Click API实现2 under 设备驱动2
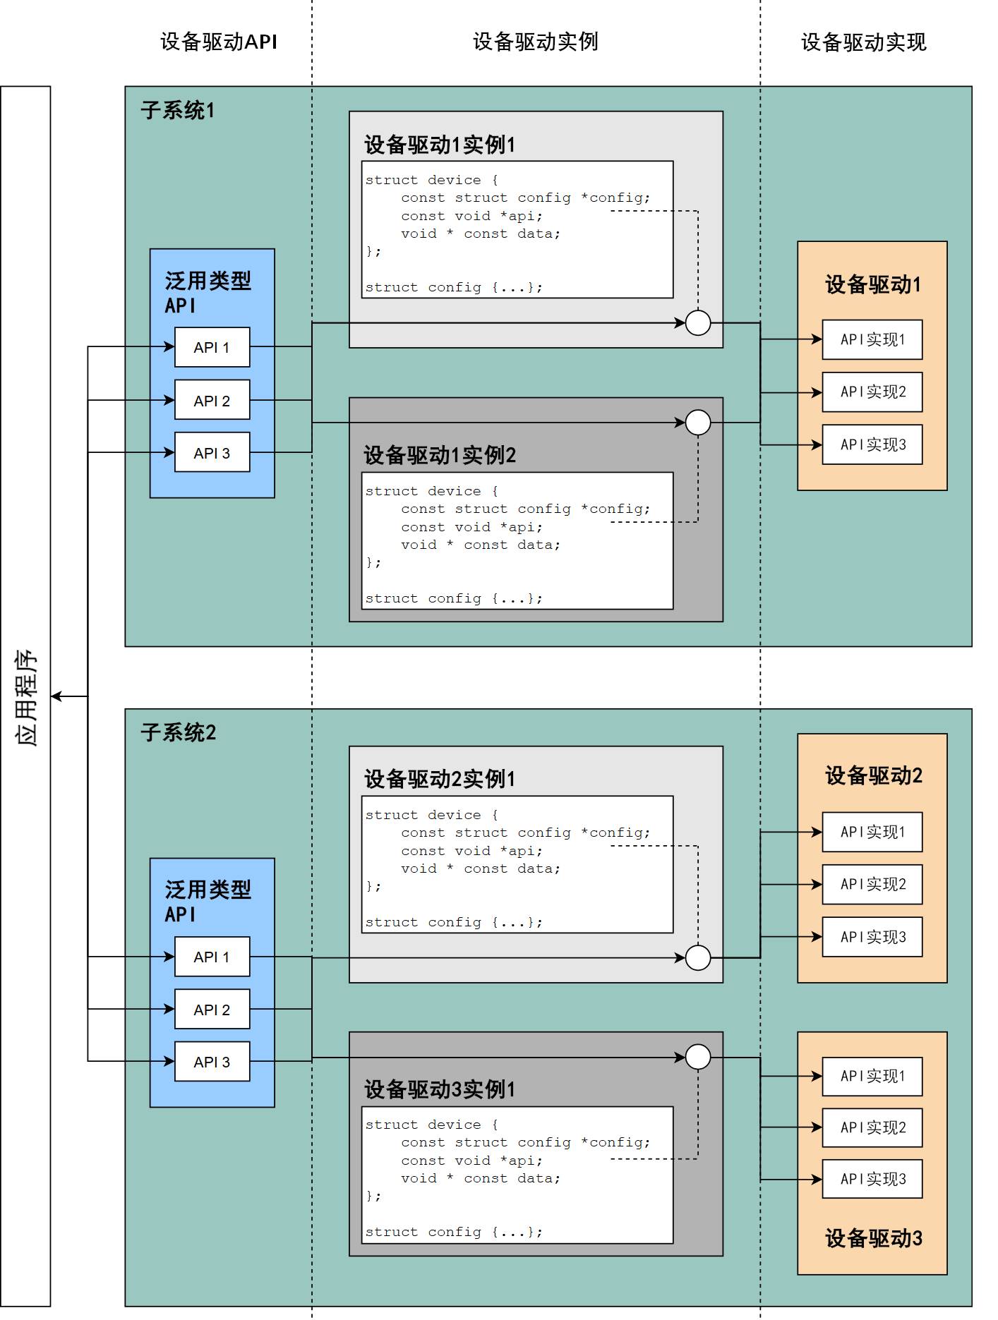998x1320 pixels. (x=872, y=885)
